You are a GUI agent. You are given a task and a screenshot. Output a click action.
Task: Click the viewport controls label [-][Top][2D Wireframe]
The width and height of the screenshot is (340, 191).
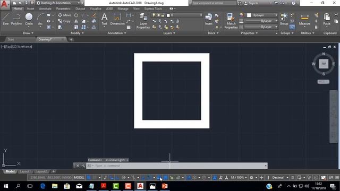[x=16, y=47]
